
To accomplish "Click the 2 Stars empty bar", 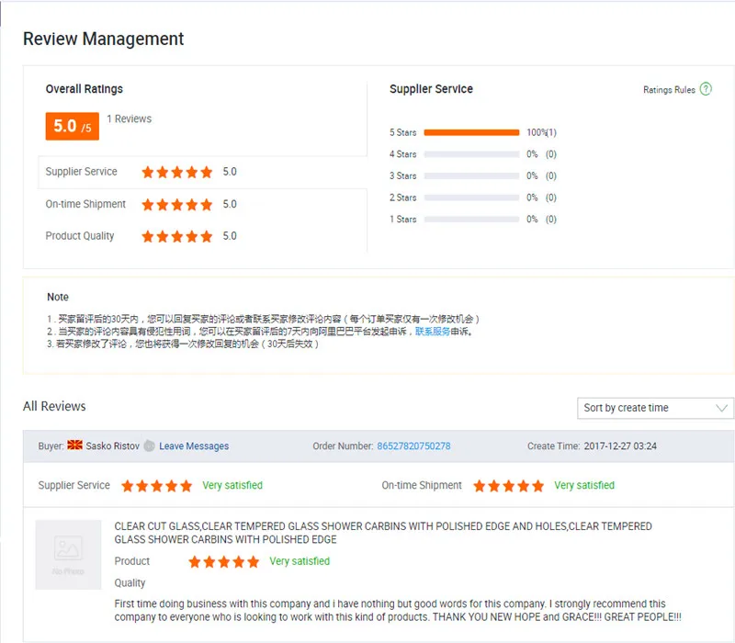I will coord(471,197).
